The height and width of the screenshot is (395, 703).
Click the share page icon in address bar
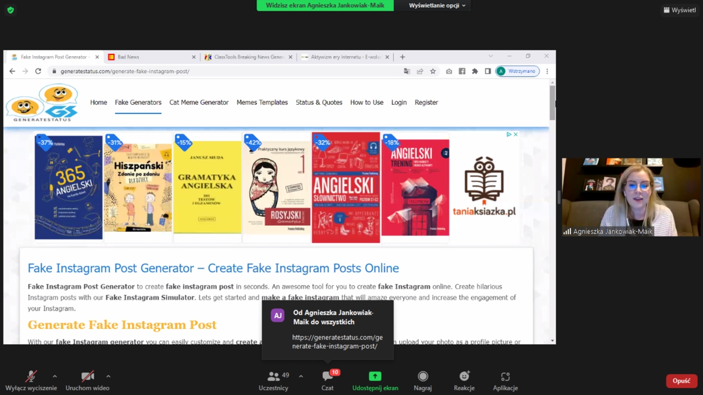pyautogui.click(x=420, y=71)
